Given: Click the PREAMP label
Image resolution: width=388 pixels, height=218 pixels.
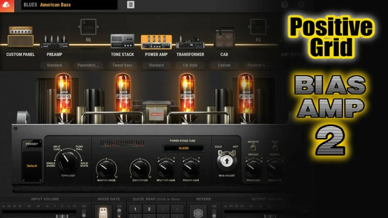Looking at the screenshot, I should (55, 54).
